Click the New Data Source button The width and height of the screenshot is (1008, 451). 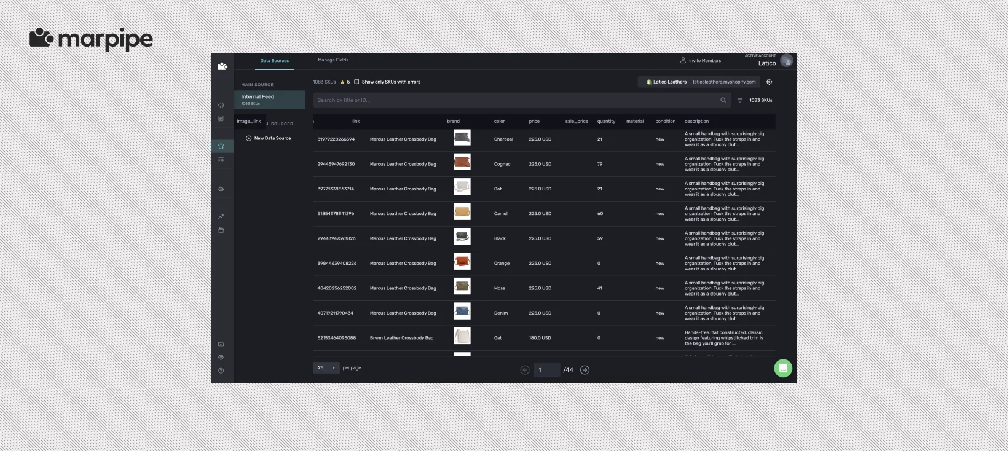coord(269,138)
